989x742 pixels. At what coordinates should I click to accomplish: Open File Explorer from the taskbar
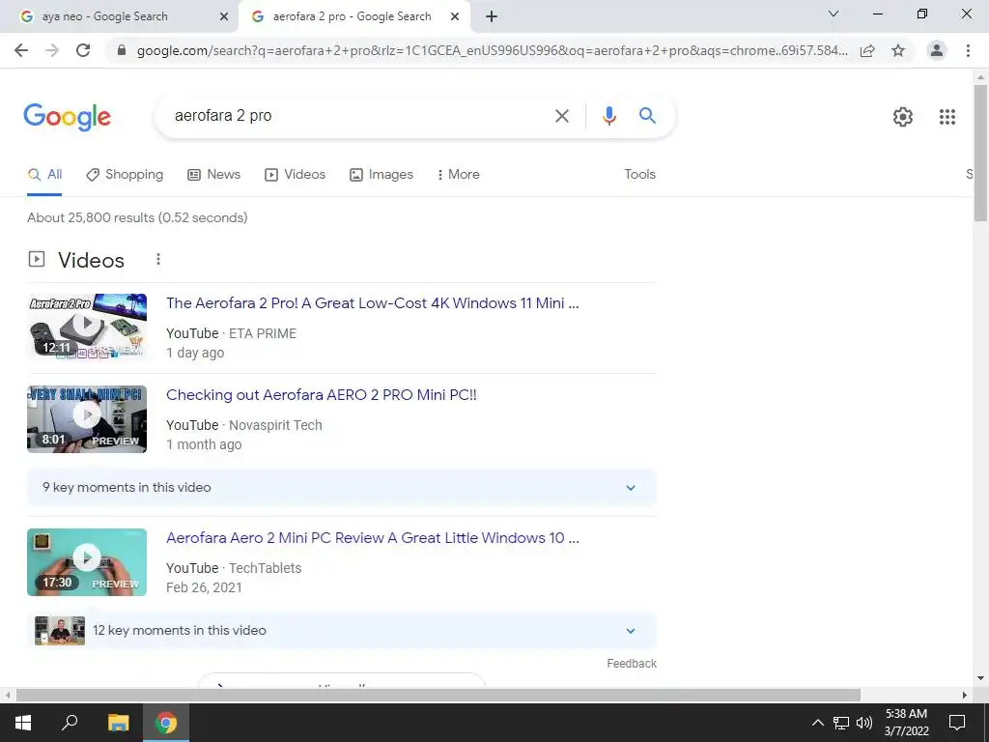(118, 723)
